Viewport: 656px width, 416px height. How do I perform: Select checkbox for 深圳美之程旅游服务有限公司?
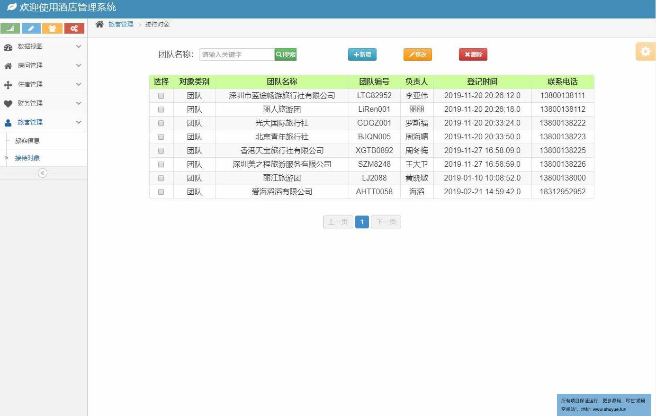tap(161, 164)
